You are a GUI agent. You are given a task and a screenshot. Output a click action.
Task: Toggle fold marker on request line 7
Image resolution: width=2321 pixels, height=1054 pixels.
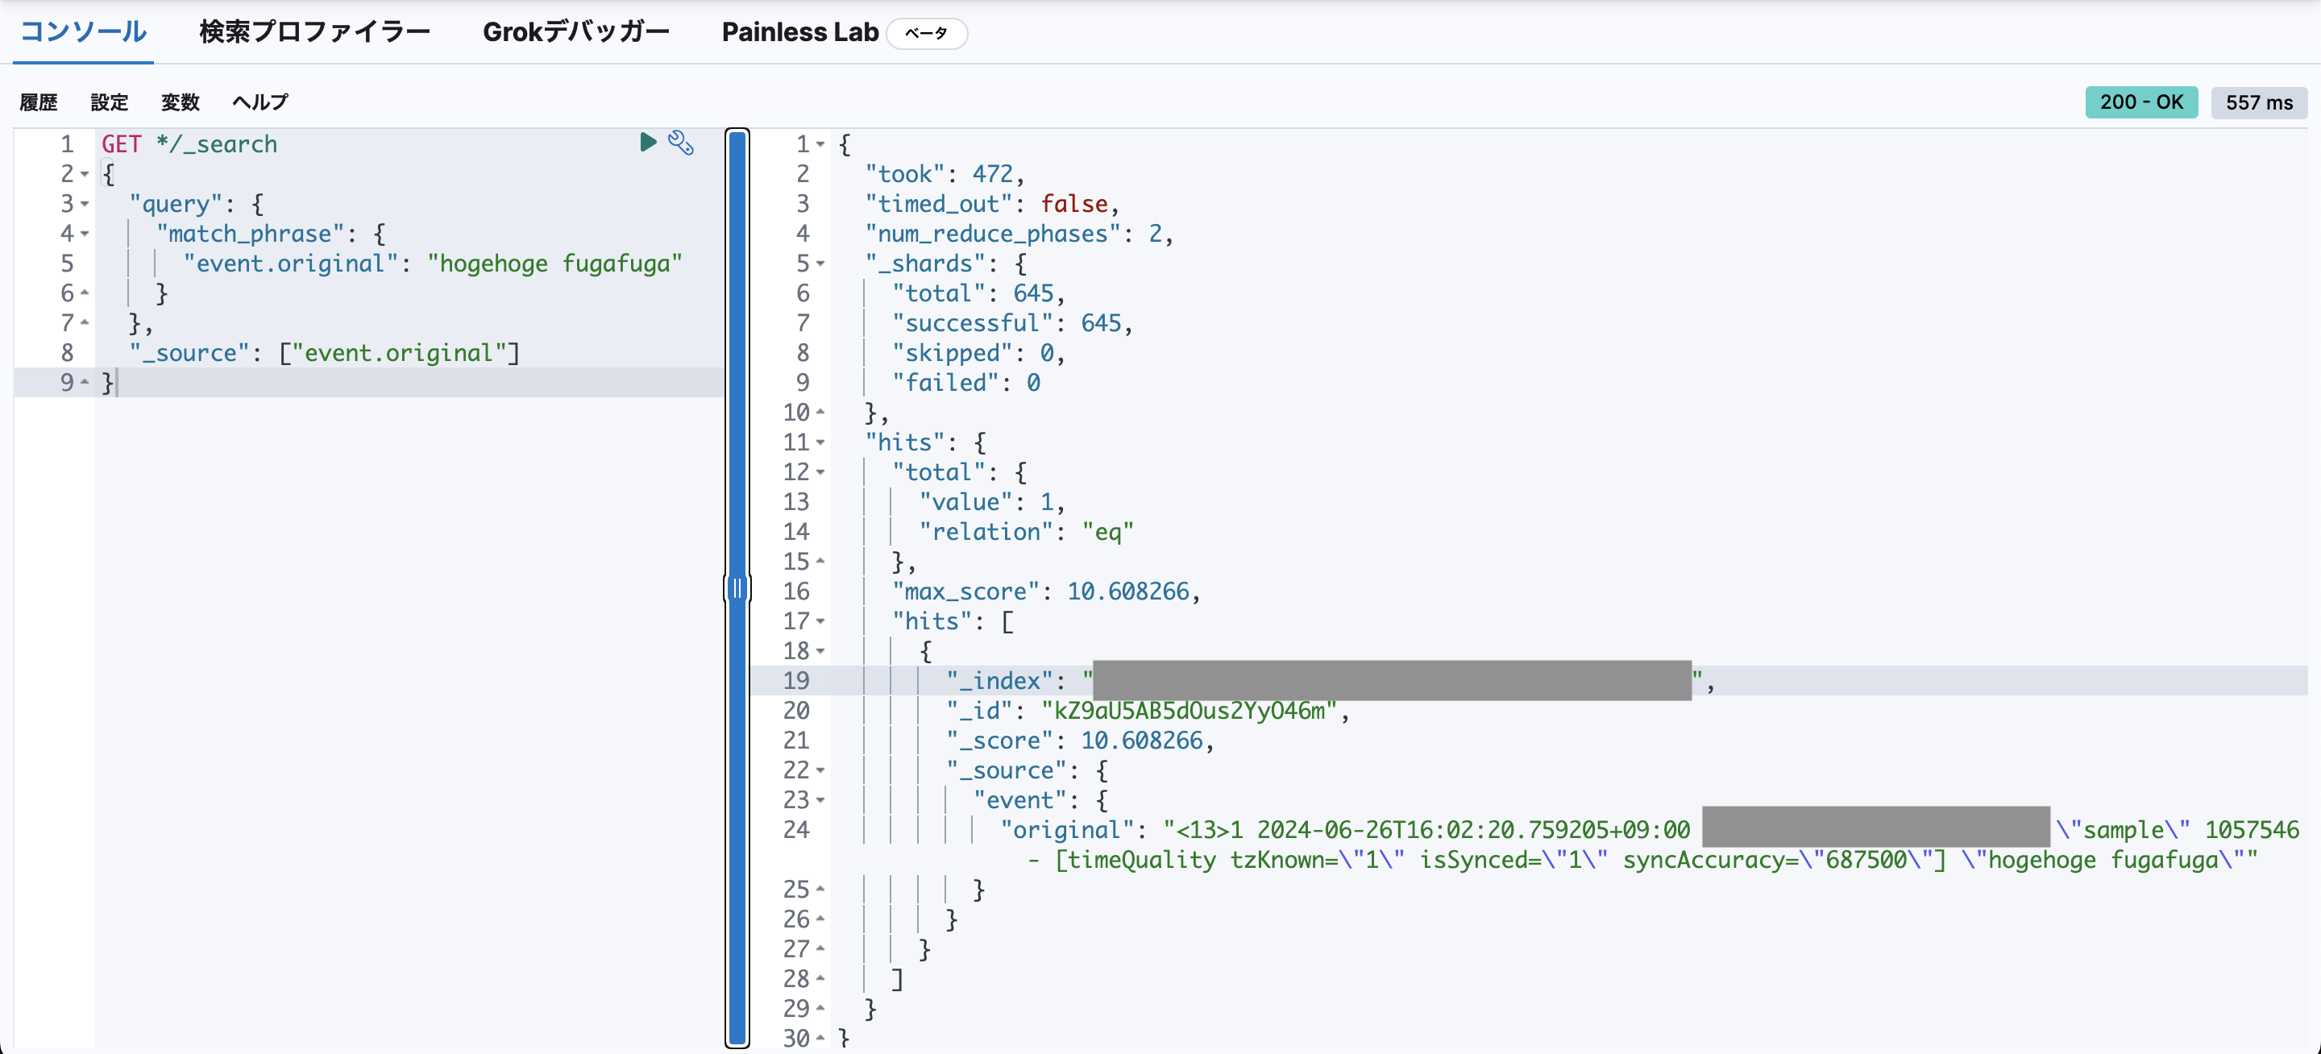pyautogui.click(x=85, y=322)
